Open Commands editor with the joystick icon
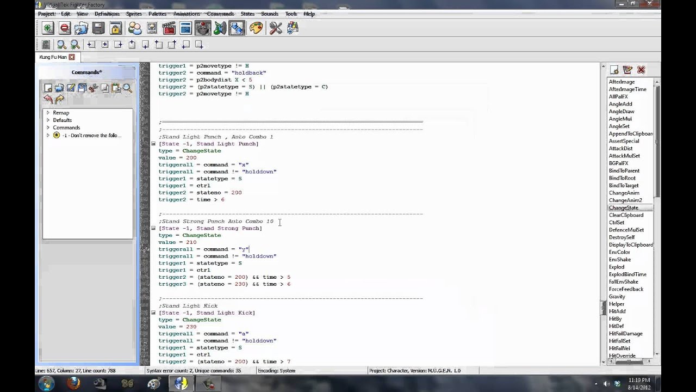696x392 pixels. 203,28
